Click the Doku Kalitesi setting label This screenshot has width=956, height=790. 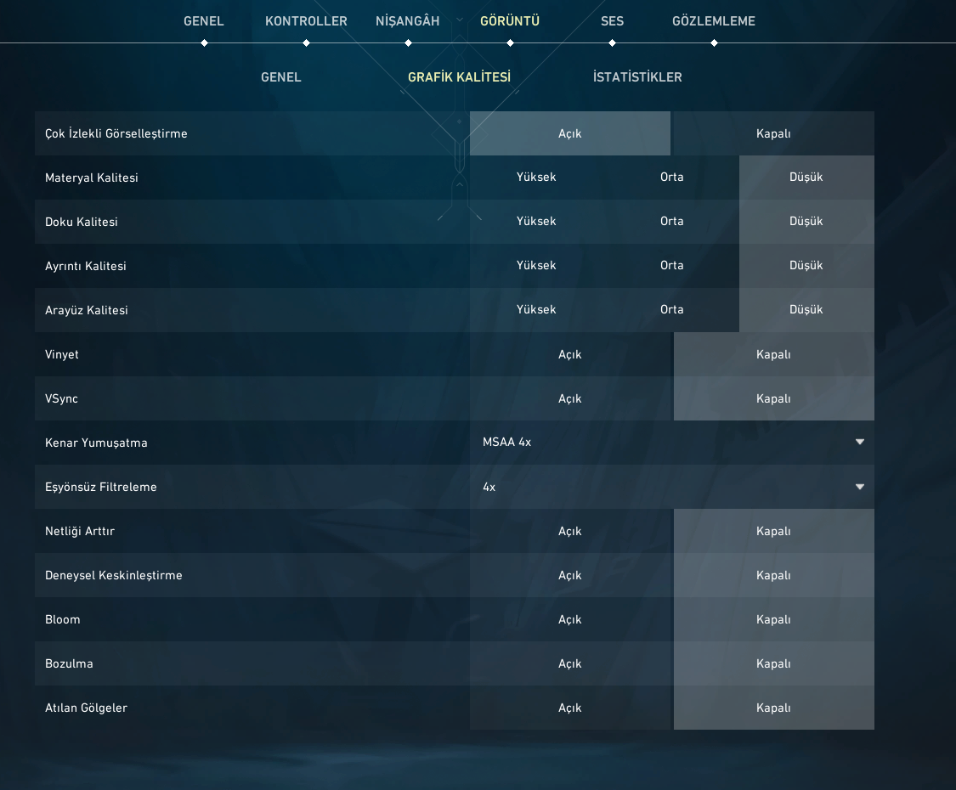coord(81,222)
